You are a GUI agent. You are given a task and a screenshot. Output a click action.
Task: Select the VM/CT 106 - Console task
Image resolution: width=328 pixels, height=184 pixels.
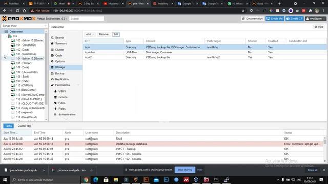(x=163, y=154)
